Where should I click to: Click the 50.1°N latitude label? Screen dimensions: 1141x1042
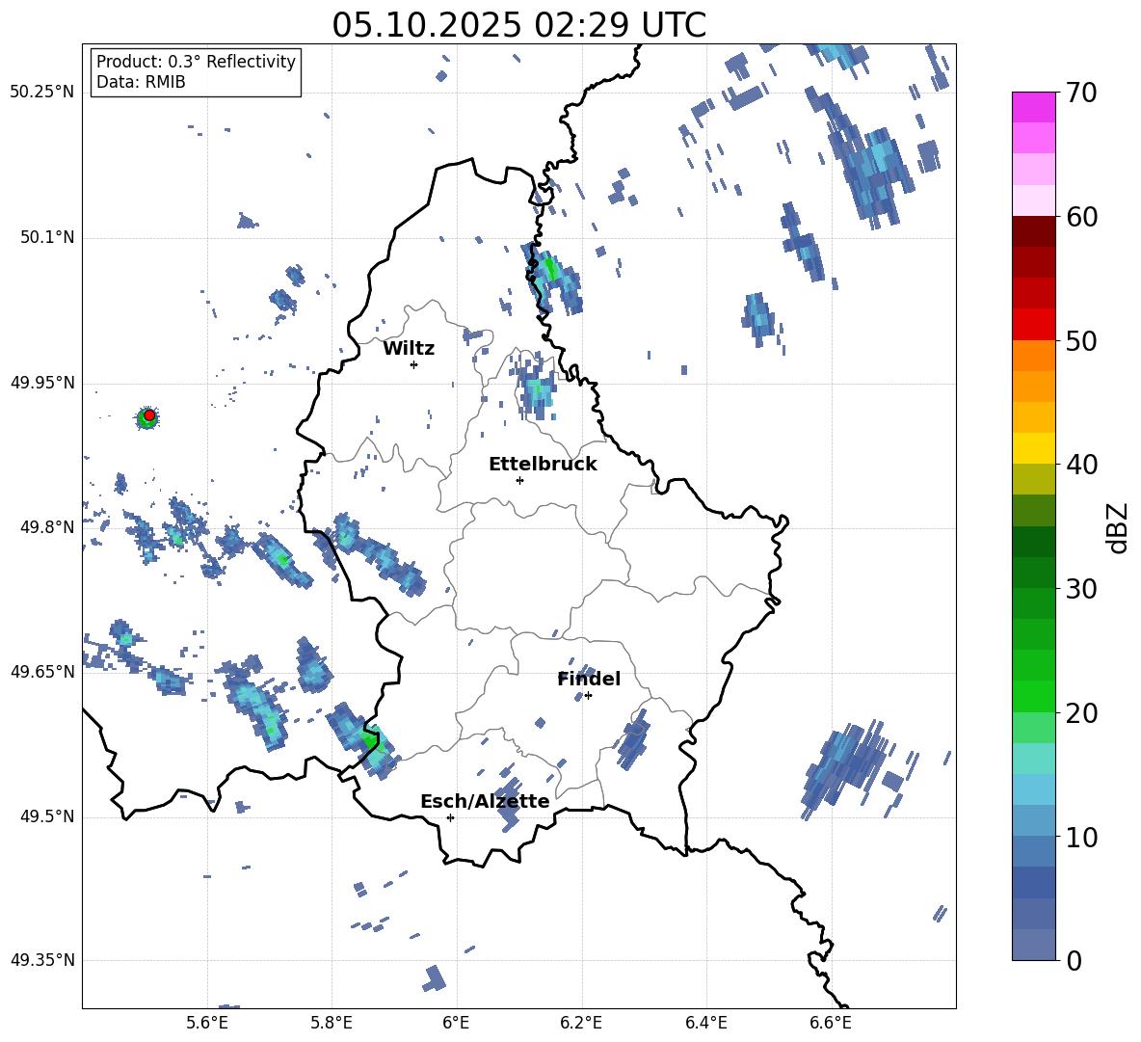pyautogui.click(x=47, y=237)
